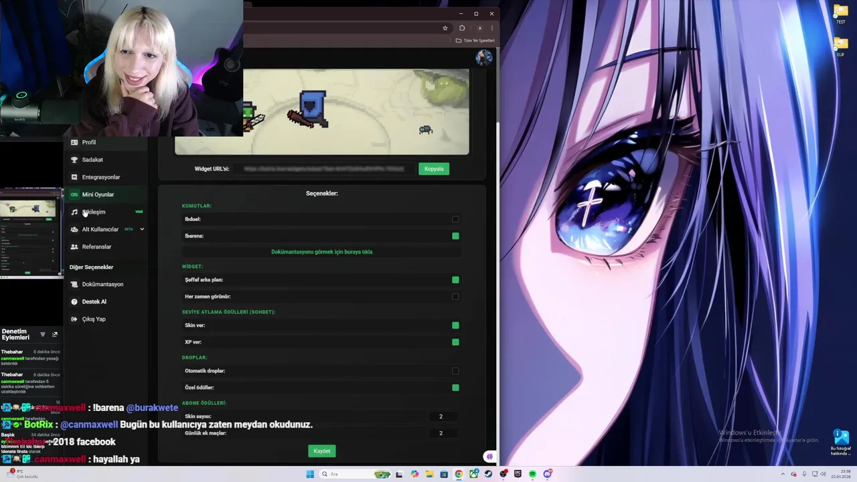
Task: Click the Chrome profile avatar icon
Action: (479, 28)
